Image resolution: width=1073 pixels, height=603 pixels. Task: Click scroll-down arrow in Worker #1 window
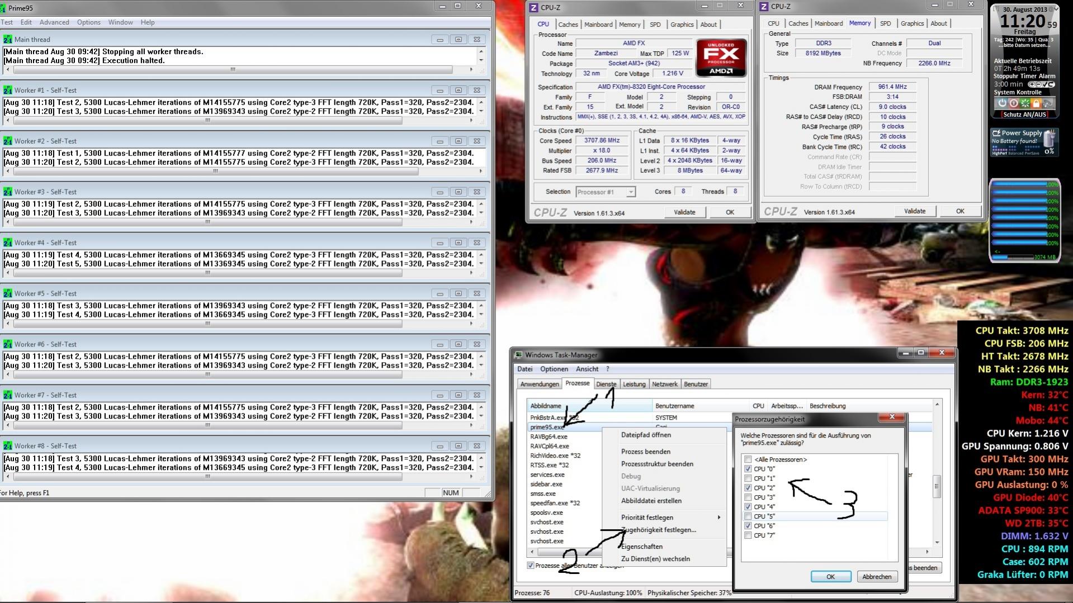tap(481, 111)
